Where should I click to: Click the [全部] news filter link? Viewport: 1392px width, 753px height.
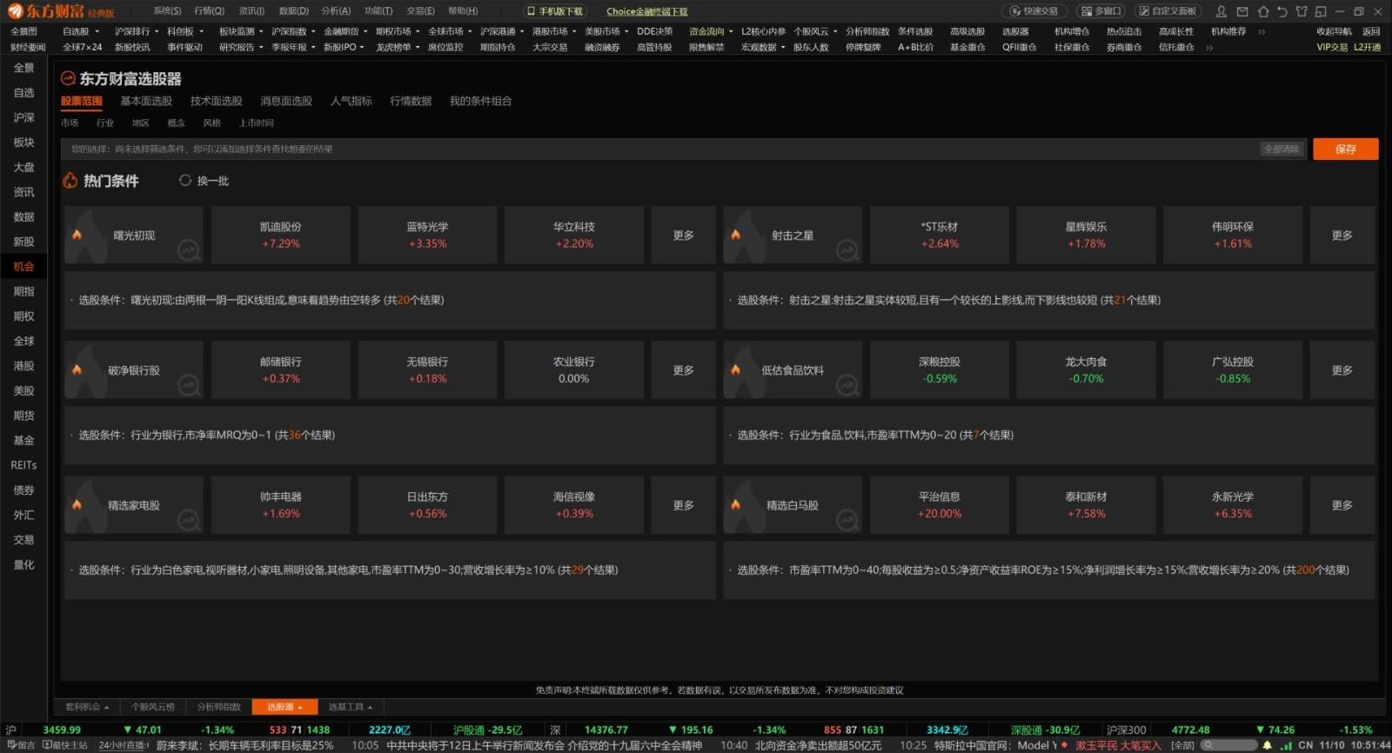pyautogui.click(x=1182, y=745)
